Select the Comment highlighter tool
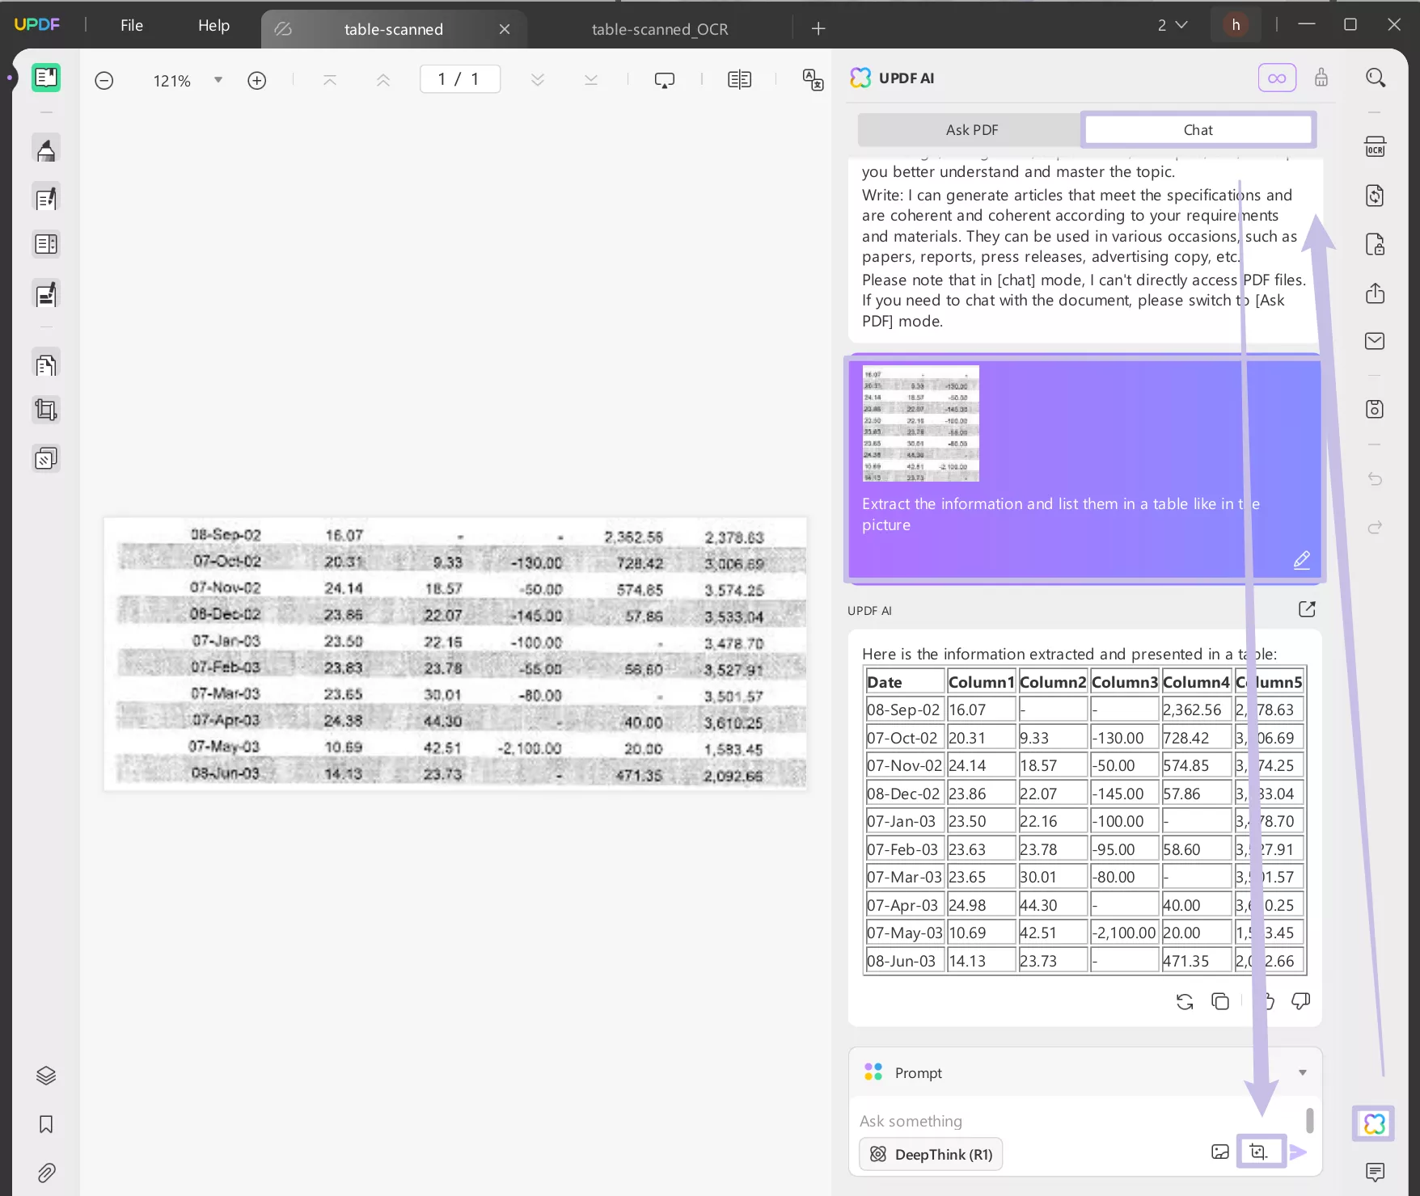This screenshot has width=1420, height=1196. (x=46, y=149)
